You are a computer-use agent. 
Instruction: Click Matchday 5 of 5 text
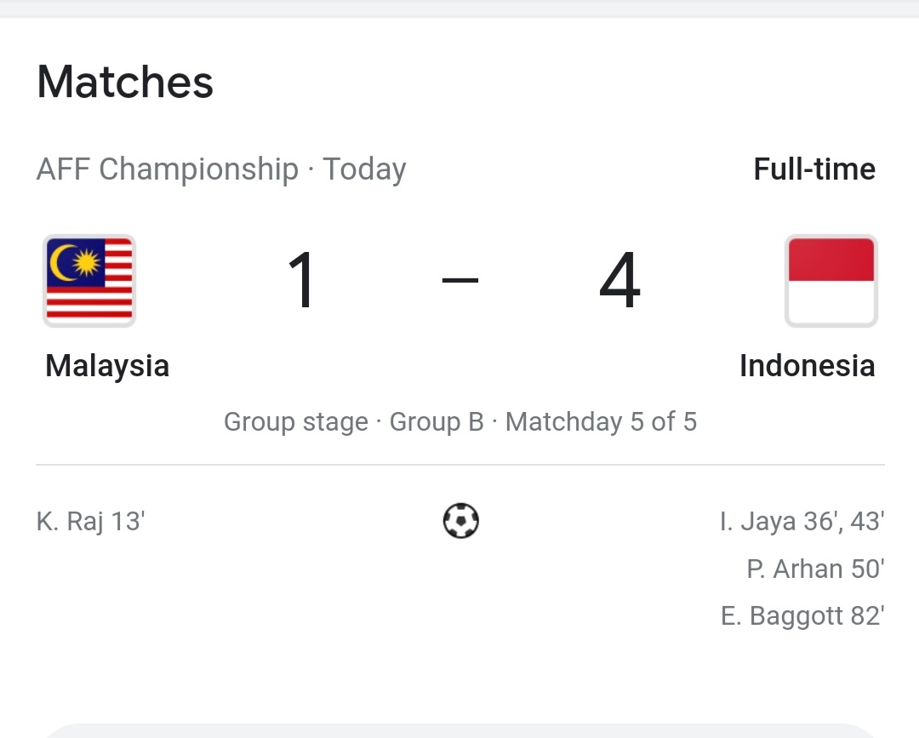pos(602,422)
